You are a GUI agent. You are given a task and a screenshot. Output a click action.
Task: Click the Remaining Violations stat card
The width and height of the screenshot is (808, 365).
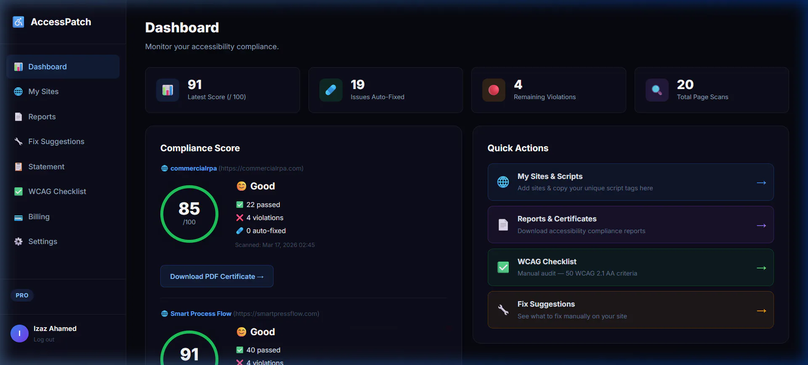[548, 90]
